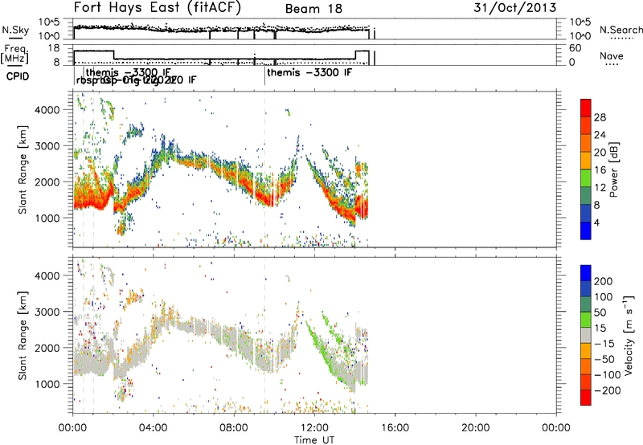Click the '16:00' time axis tick label
This screenshot has width=643, height=445.
pyautogui.click(x=395, y=428)
